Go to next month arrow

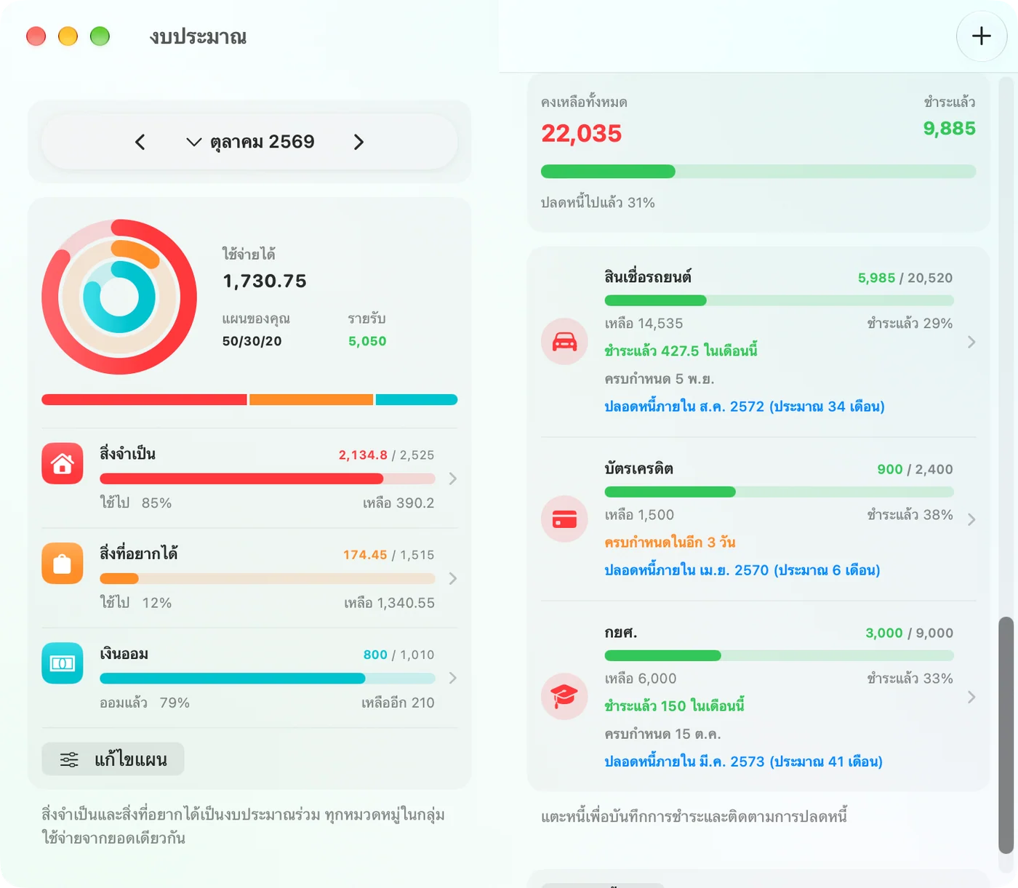358,142
